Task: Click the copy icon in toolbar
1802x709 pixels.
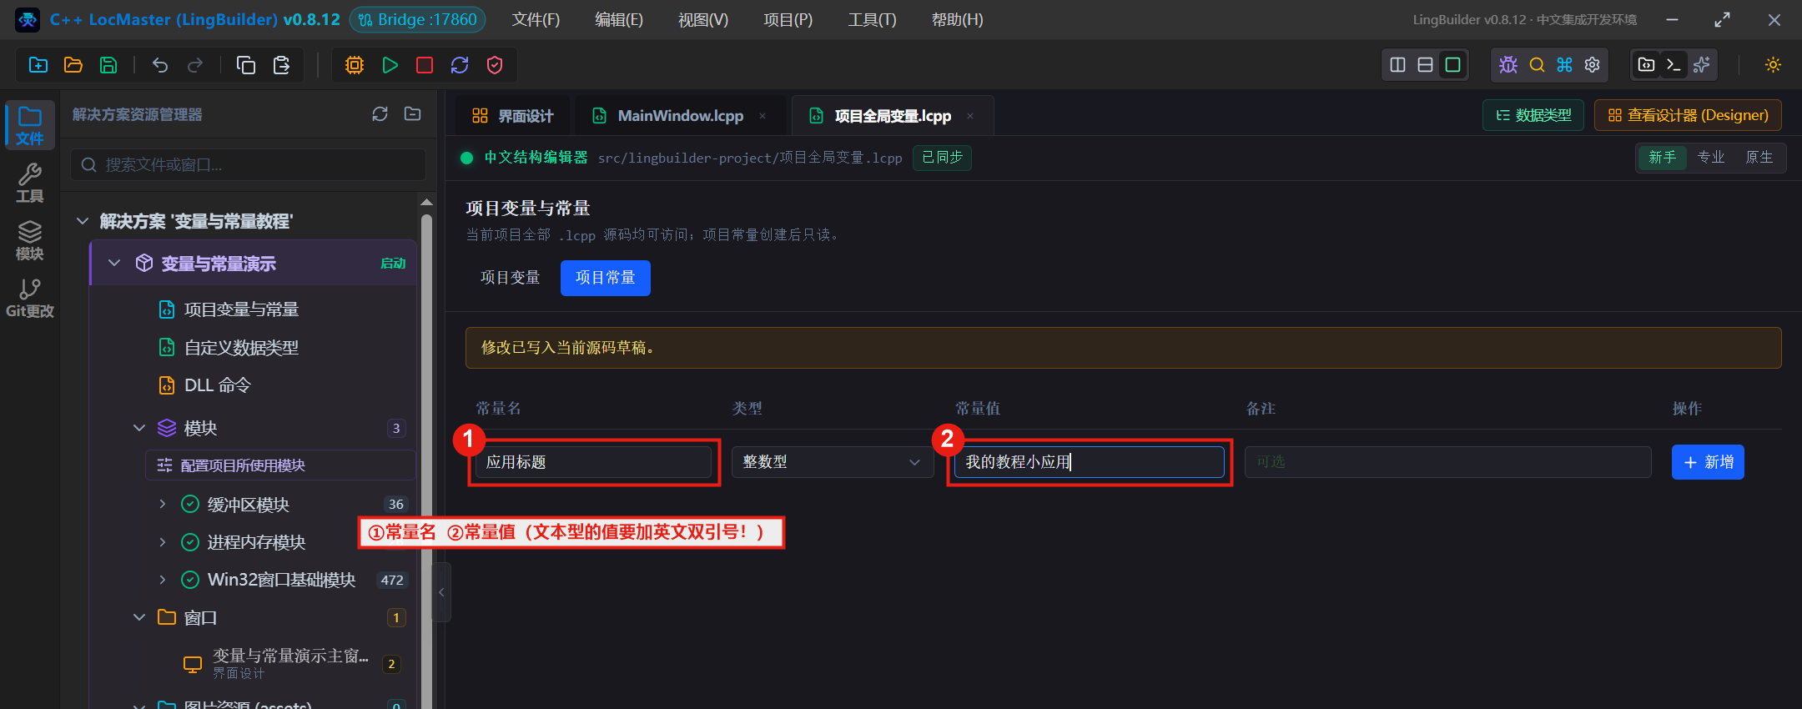Action: tap(246, 65)
